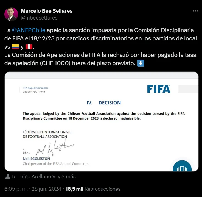Click the Colombia flag emoji

coord(15,47)
